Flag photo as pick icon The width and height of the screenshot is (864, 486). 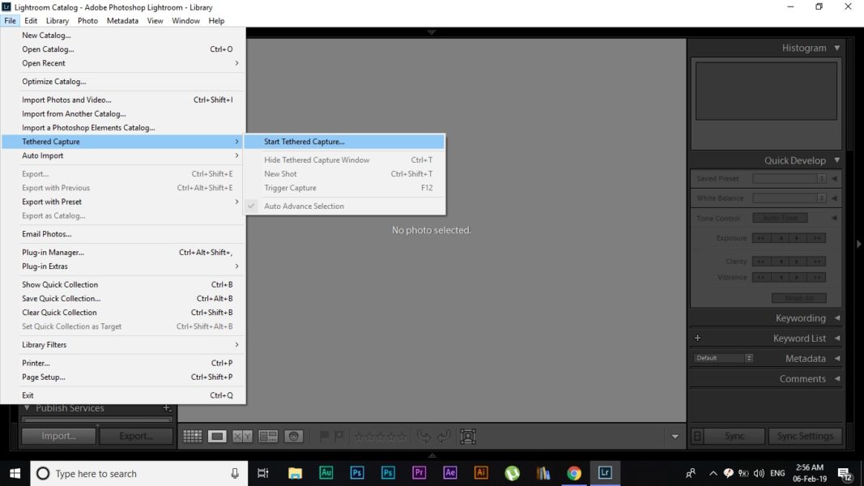tap(324, 437)
